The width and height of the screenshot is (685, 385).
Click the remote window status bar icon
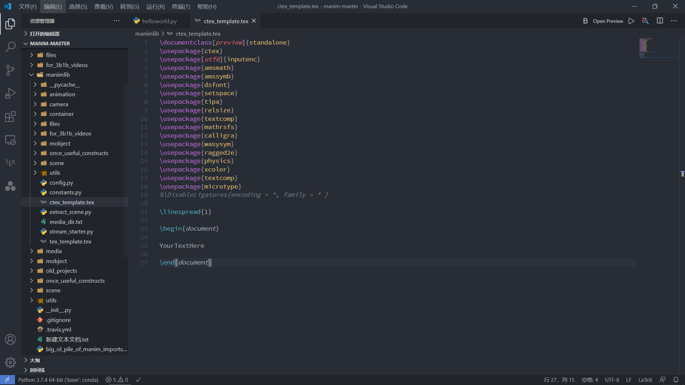click(7, 380)
